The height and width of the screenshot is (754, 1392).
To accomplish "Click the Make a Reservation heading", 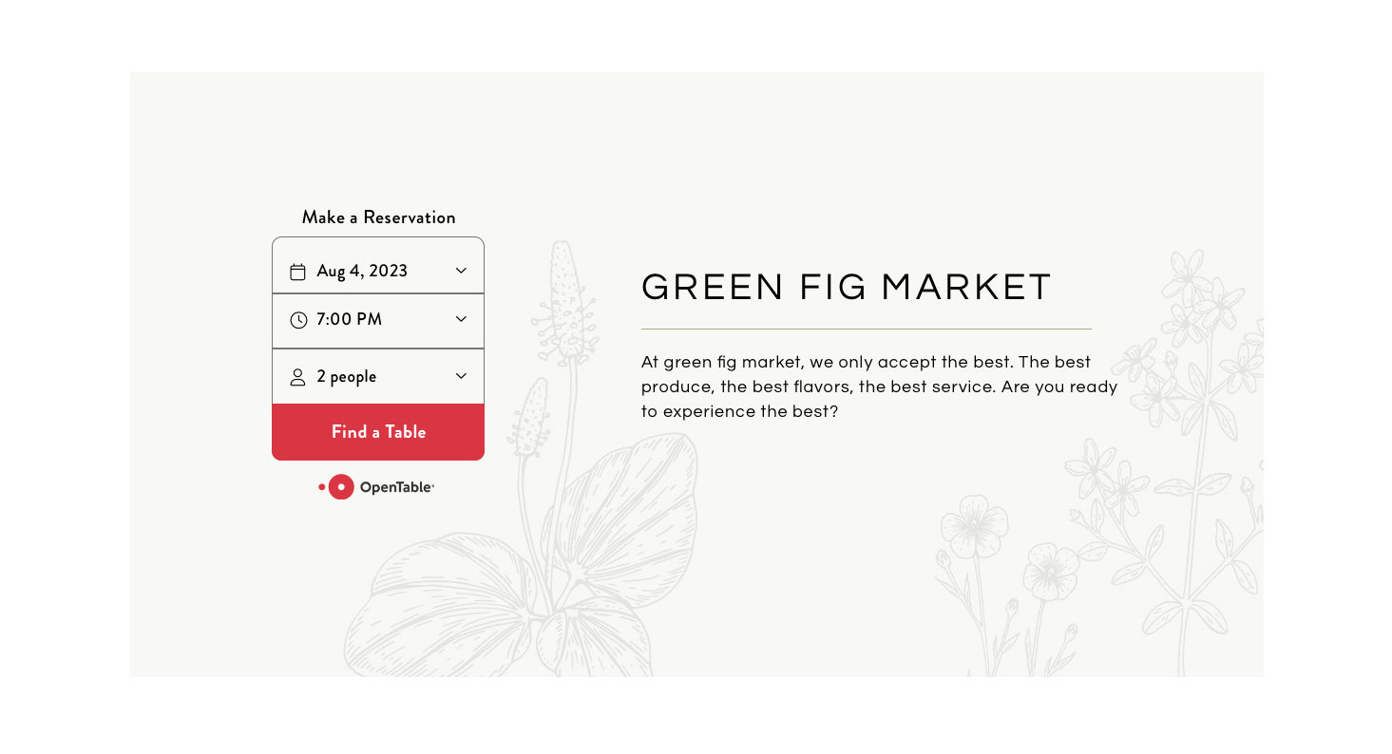I will 378,217.
